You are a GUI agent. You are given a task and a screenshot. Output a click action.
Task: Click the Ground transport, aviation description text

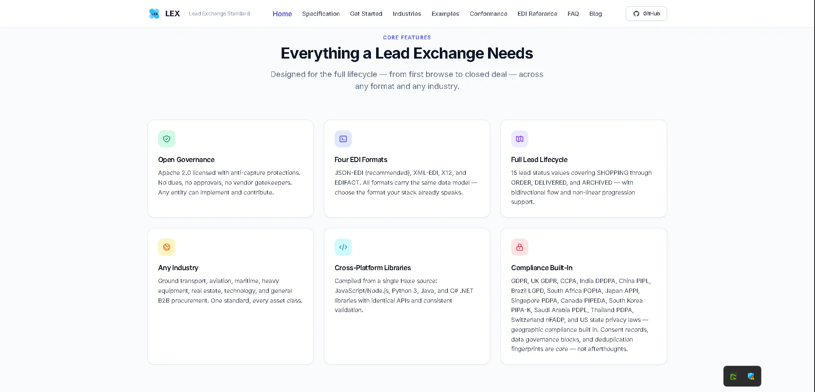tap(230, 291)
